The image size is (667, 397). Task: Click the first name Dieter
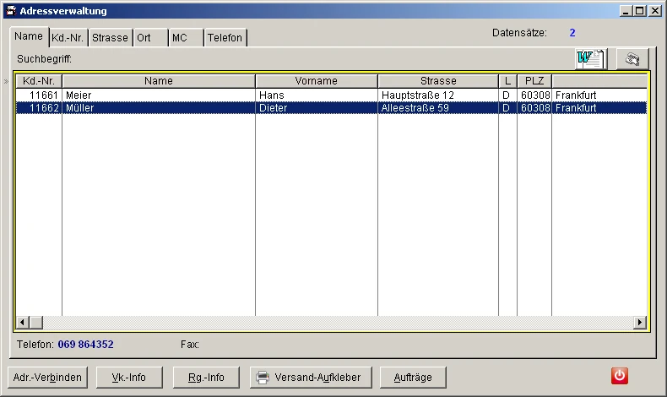273,107
